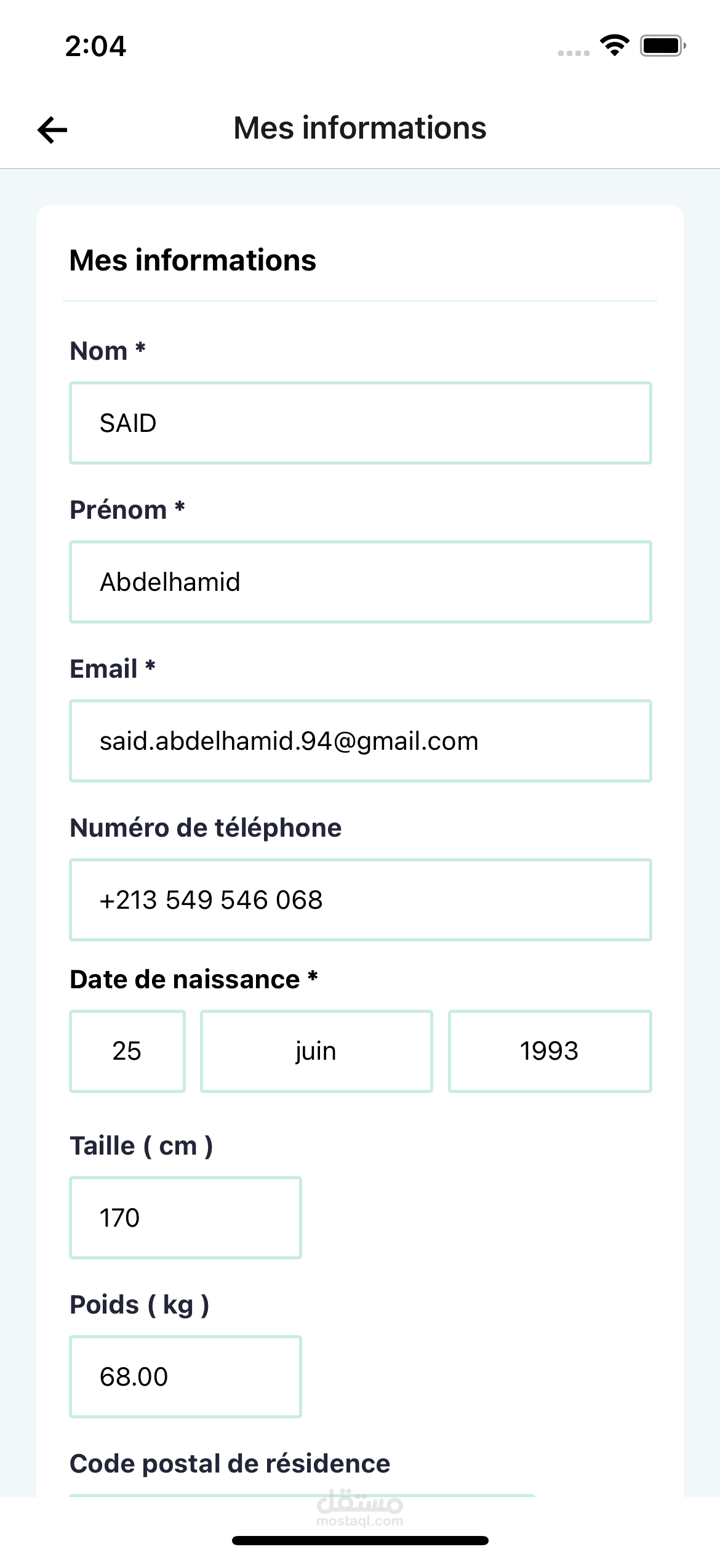This screenshot has width=720, height=1560.
Task: Open the birth month dropdown showing juin
Action: click(316, 1051)
